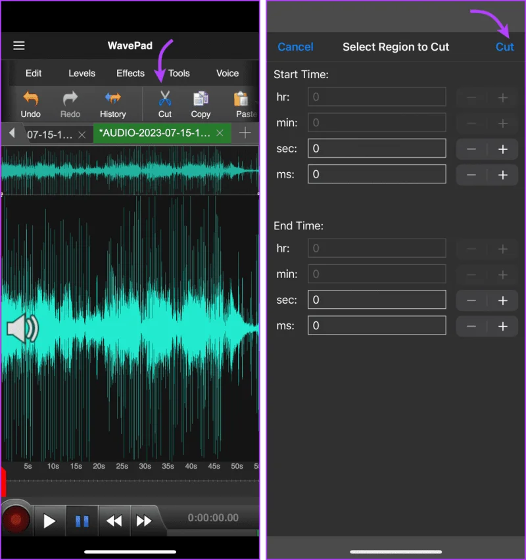Select the Cut scissors tool

click(165, 98)
